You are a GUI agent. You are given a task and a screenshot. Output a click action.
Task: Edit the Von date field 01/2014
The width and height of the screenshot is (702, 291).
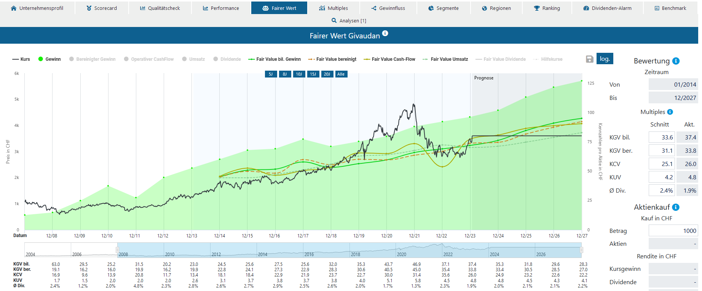[x=673, y=84]
